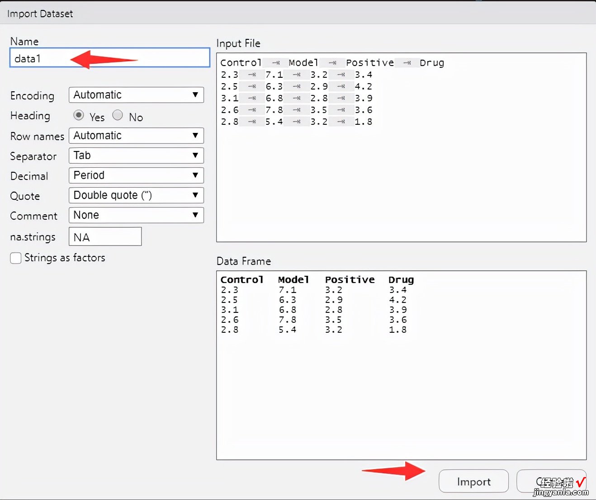Open the Encoding dropdown
The height and width of the screenshot is (500, 596).
click(x=136, y=95)
